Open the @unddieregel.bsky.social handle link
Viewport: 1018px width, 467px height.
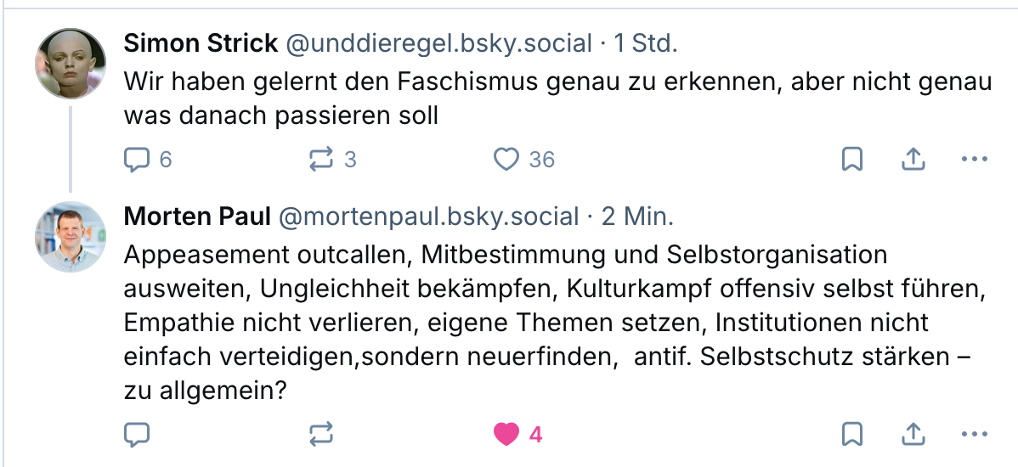click(438, 43)
